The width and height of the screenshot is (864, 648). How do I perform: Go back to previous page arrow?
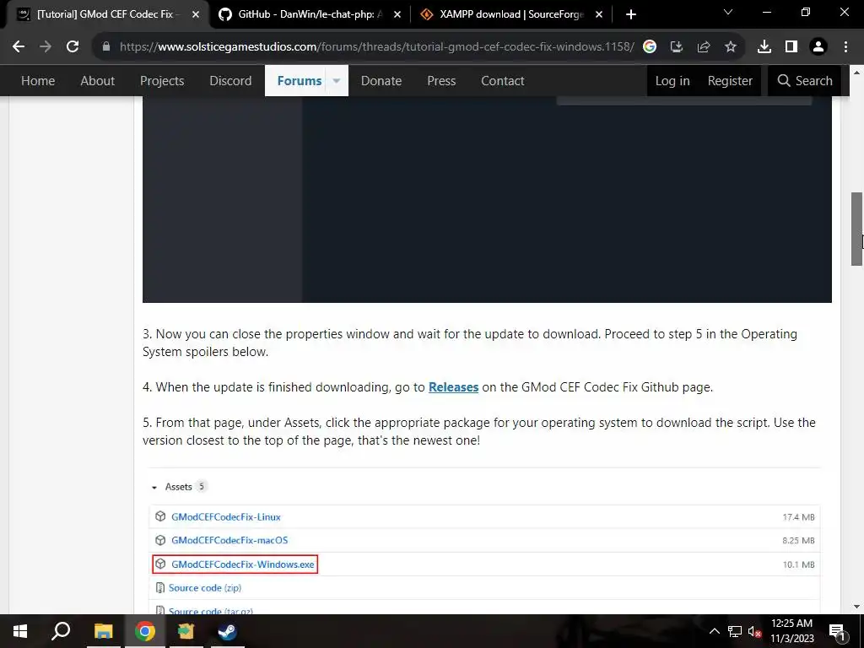(19, 47)
